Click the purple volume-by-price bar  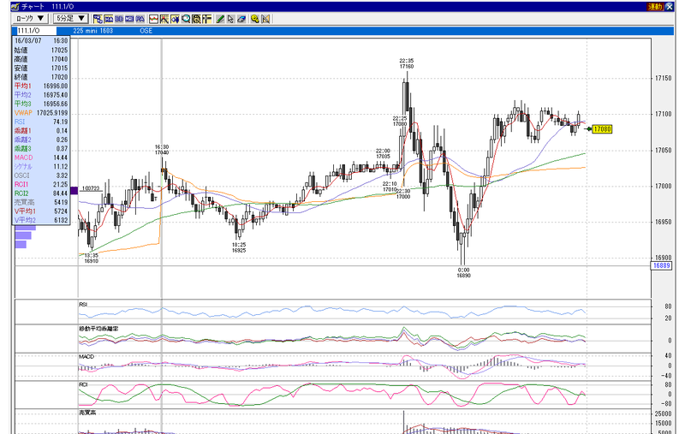tap(74, 190)
